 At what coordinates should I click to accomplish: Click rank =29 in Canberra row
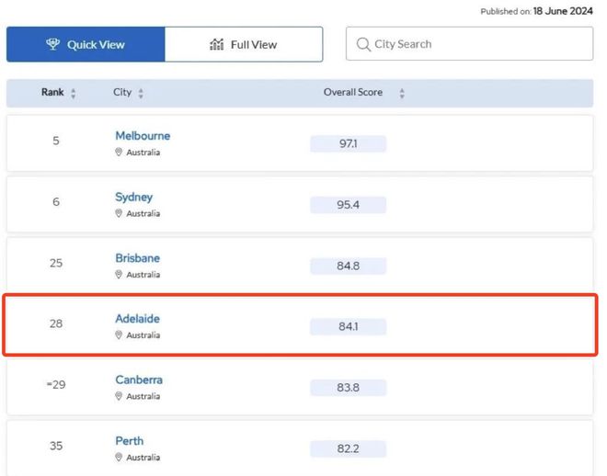click(x=56, y=385)
